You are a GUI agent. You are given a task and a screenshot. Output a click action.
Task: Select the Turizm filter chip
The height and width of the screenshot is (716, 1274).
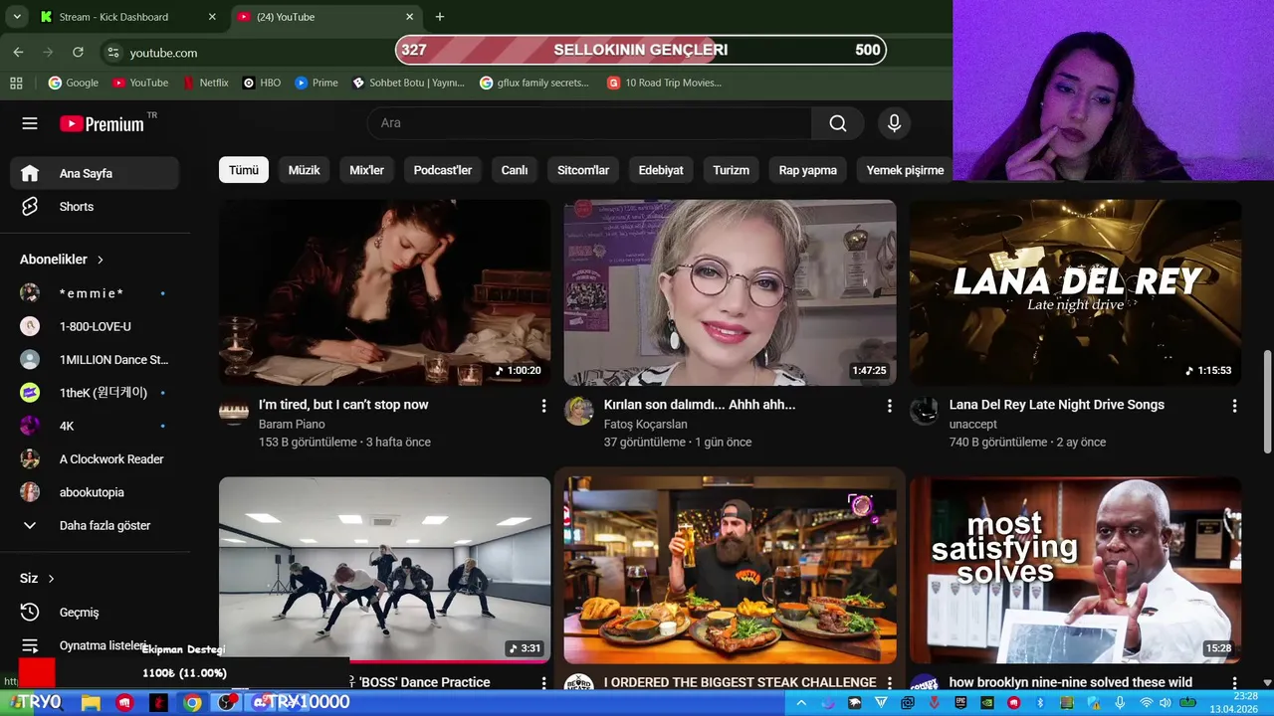click(x=731, y=170)
